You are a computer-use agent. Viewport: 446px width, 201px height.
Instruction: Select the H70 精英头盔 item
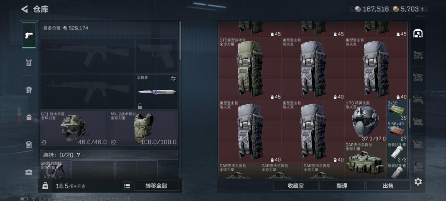(366, 121)
